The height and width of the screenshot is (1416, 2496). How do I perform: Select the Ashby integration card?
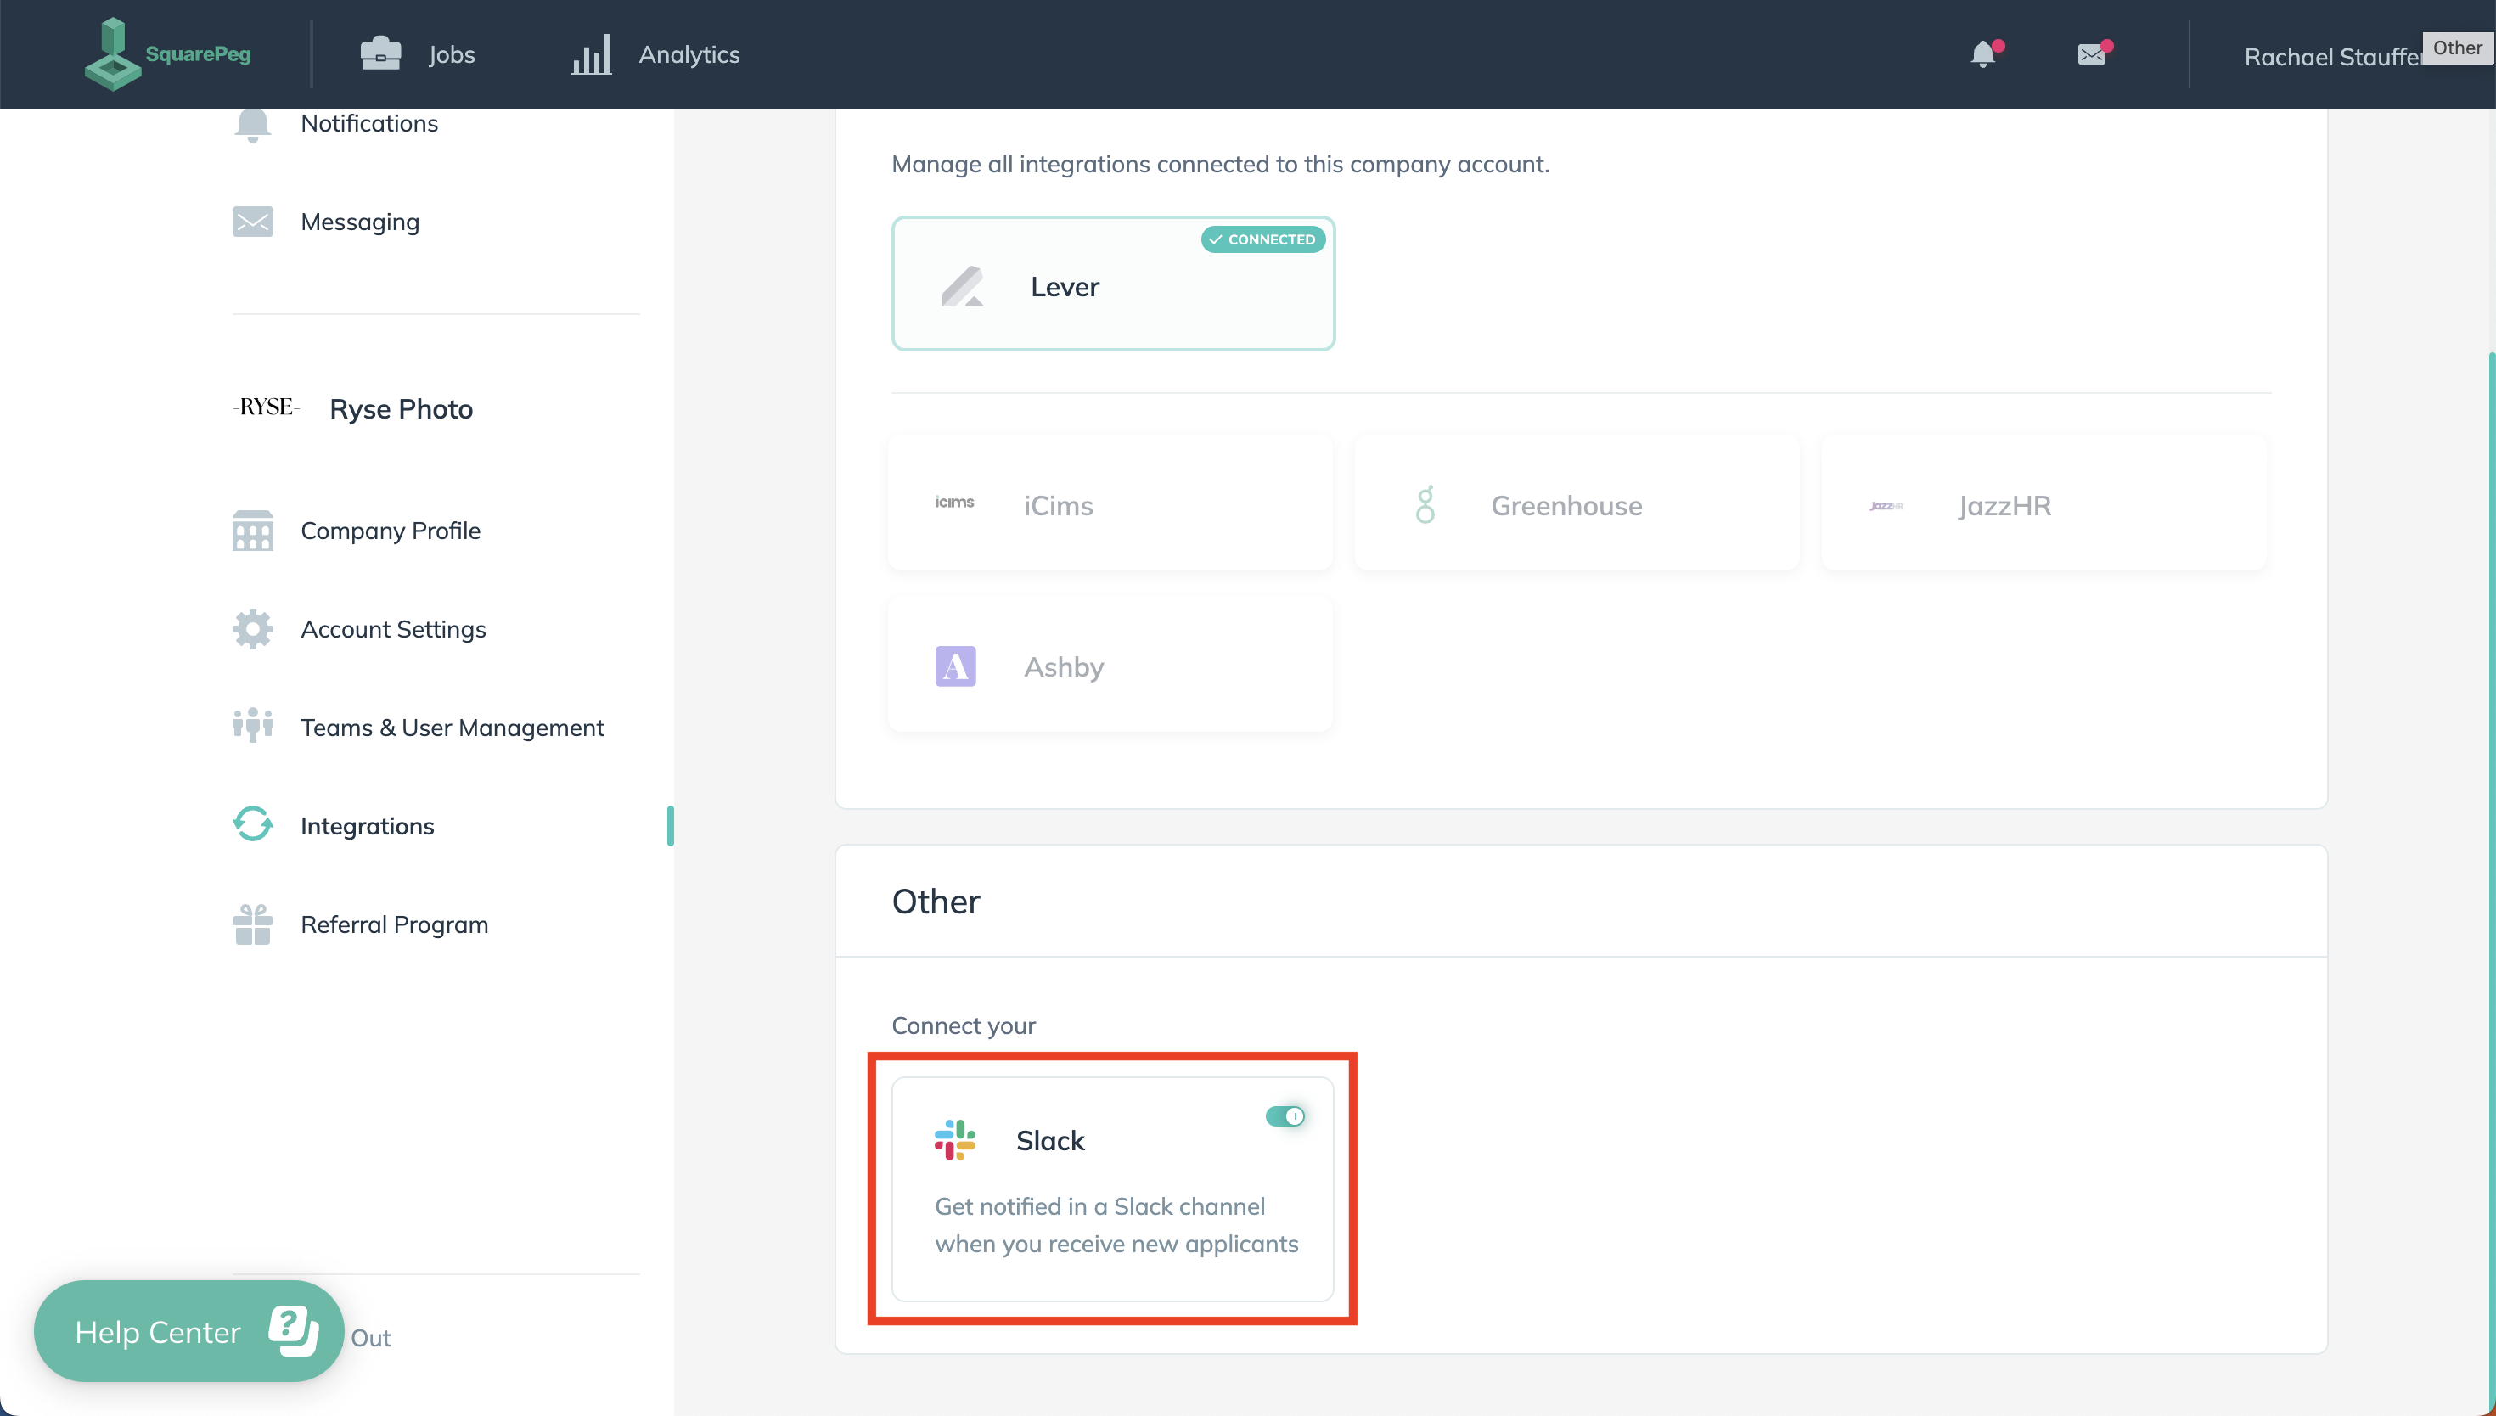(x=1110, y=664)
